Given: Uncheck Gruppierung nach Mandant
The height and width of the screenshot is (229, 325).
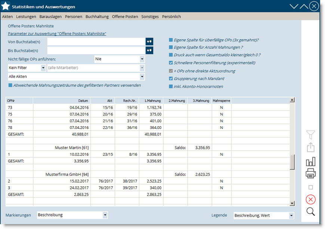Looking at the screenshot, I should pyautogui.click(x=171, y=79).
